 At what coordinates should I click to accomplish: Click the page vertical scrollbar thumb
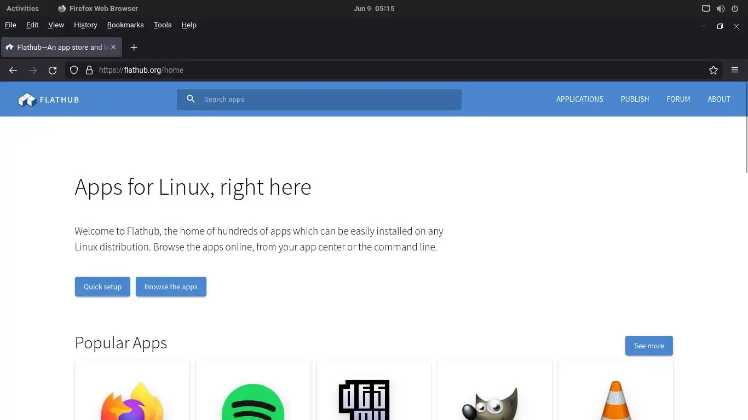coord(746,128)
